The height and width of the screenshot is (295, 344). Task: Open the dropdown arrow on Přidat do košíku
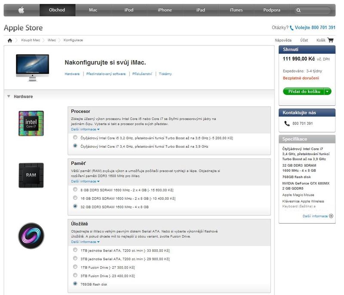pos(328,91)
